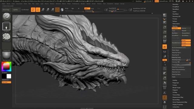Open the MatCap Gray material selector
Viewport: 194px width, 109px height.
[6, 56]
